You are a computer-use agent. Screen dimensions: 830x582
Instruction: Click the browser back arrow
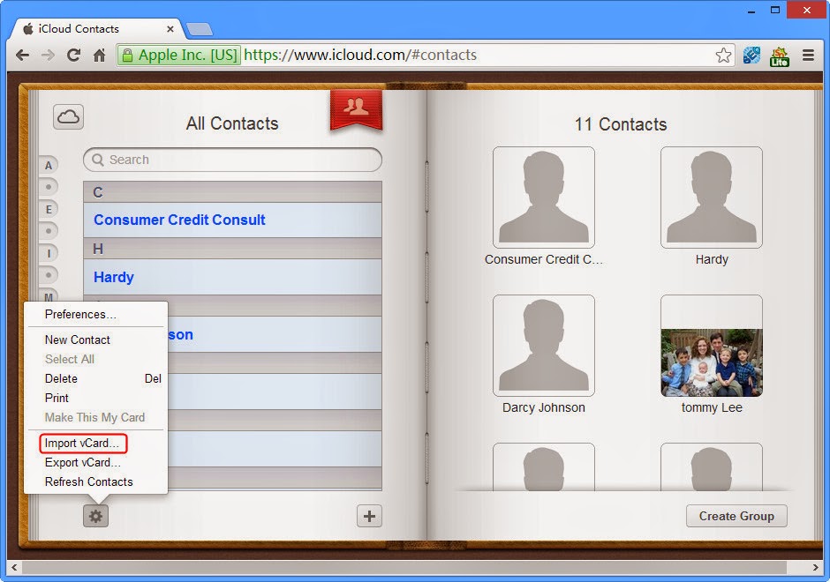coord(22,55)
